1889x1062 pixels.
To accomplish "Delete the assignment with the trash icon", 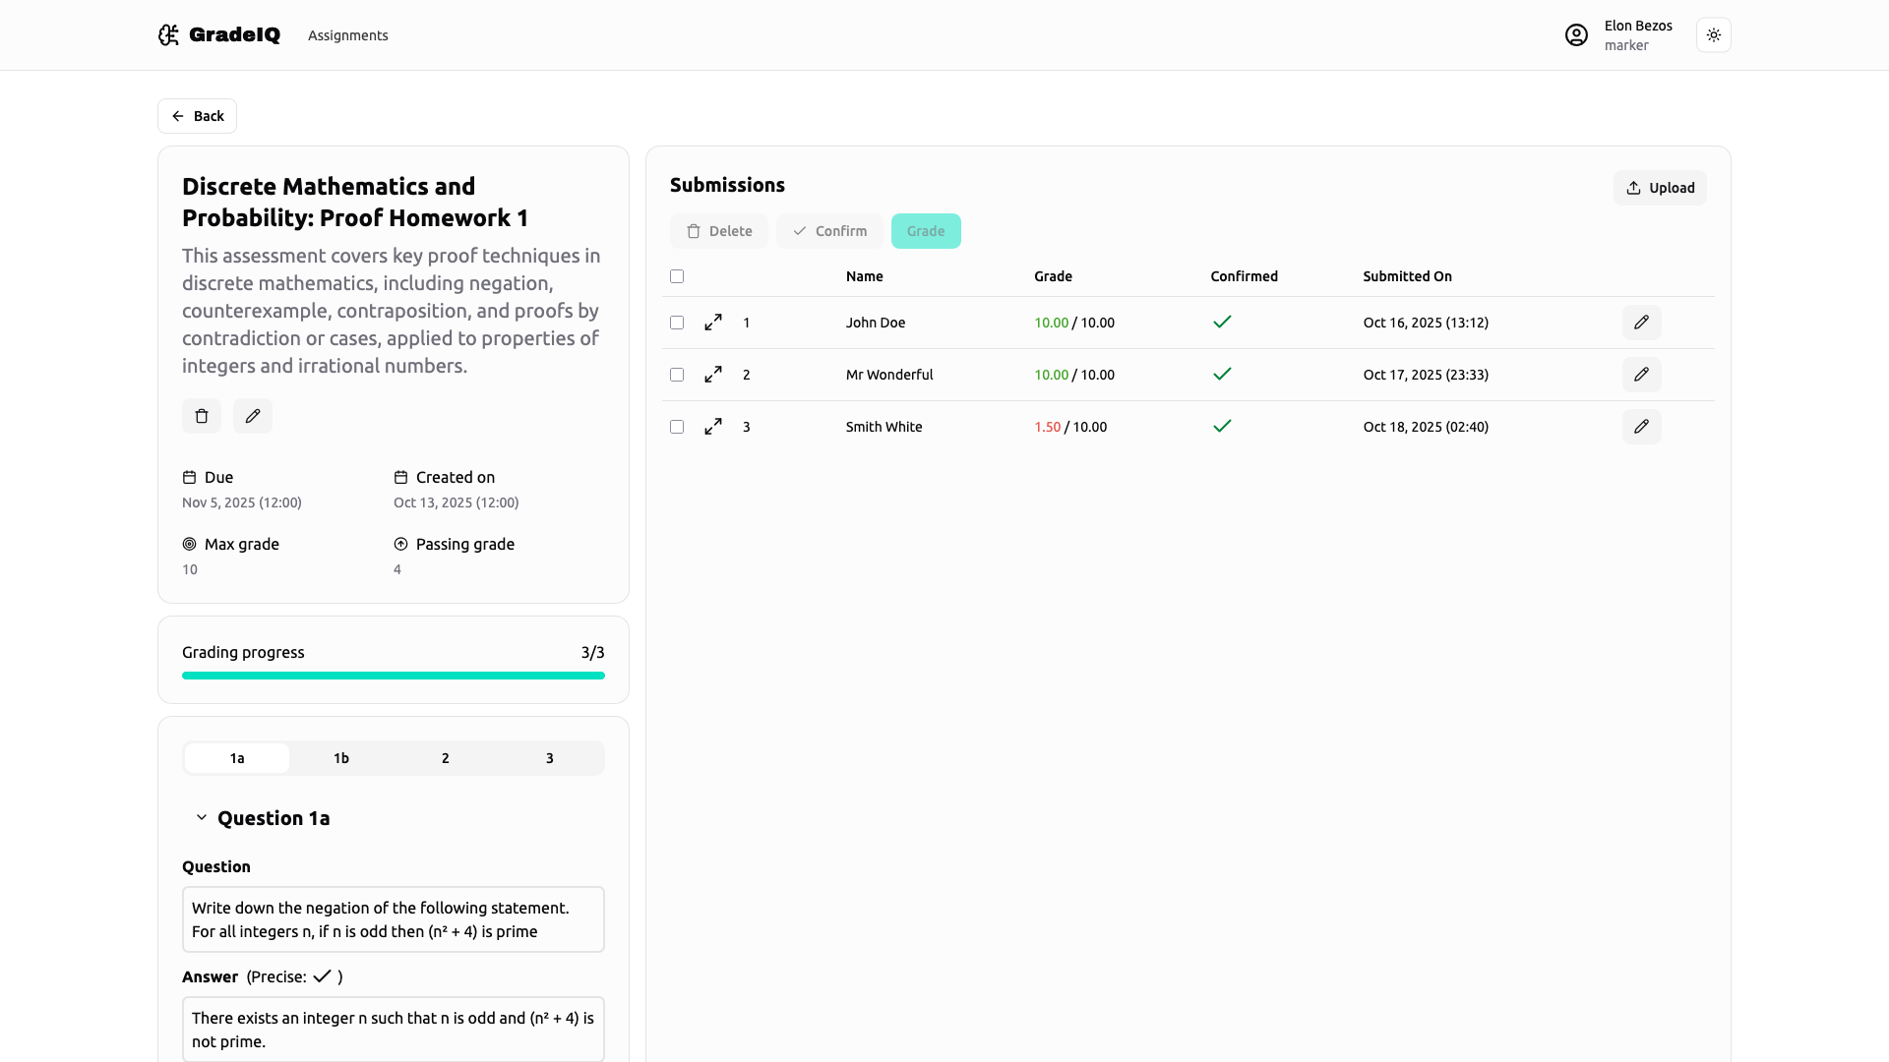I will tap(202, 416).
